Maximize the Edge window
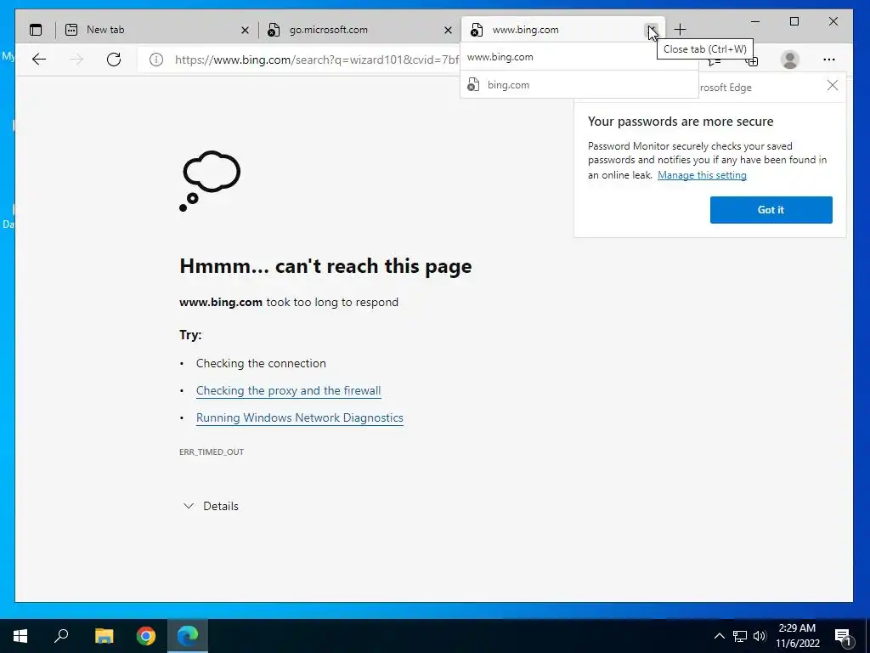 tap(794, 21)
